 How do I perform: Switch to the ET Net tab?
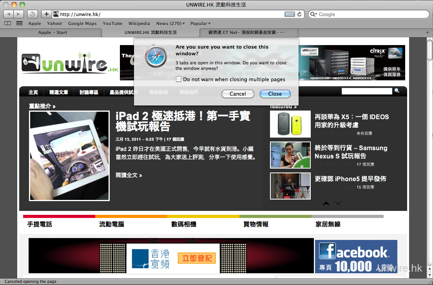246,33
